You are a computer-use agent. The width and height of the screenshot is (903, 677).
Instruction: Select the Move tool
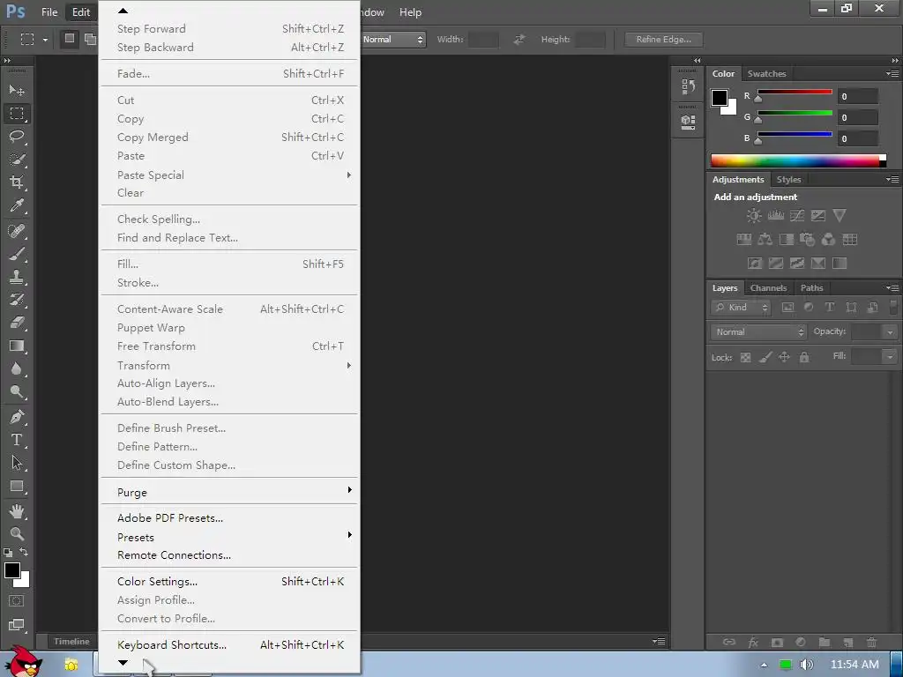click(x=17, y=91)
